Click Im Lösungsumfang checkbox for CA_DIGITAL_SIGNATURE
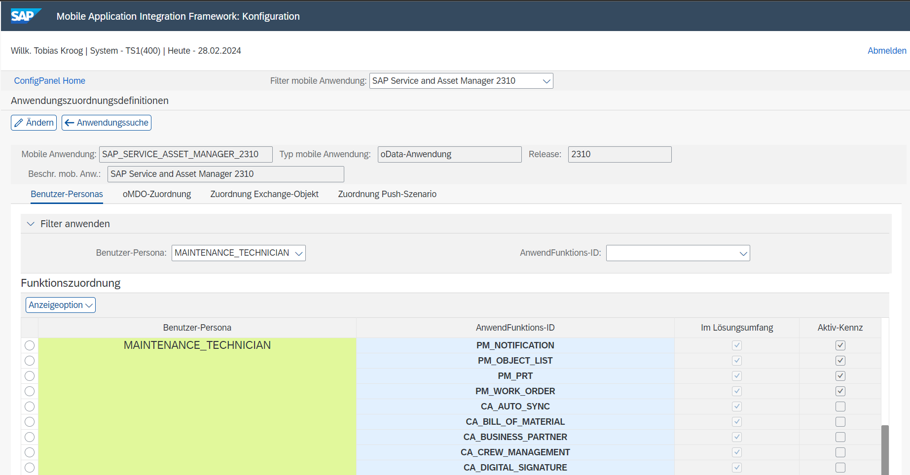Screen dimensions: 910x475 737,468
